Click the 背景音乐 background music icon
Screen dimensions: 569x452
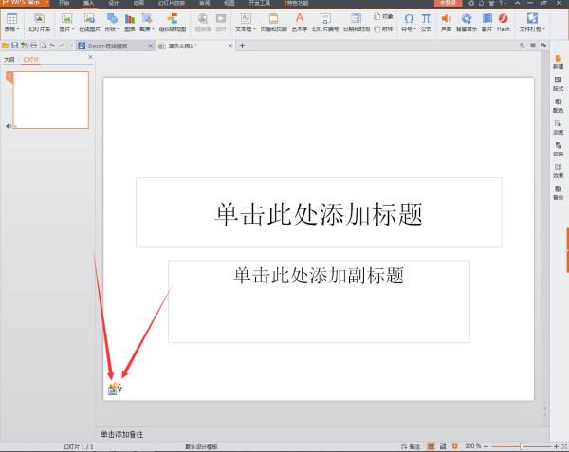click(467, 20)
